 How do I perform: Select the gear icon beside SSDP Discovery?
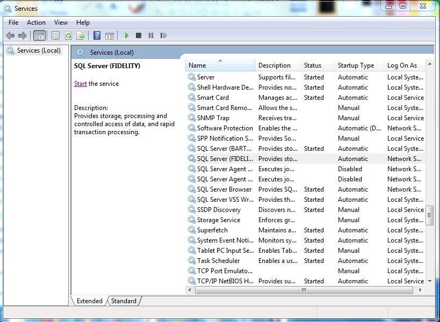tap(192, 209)
